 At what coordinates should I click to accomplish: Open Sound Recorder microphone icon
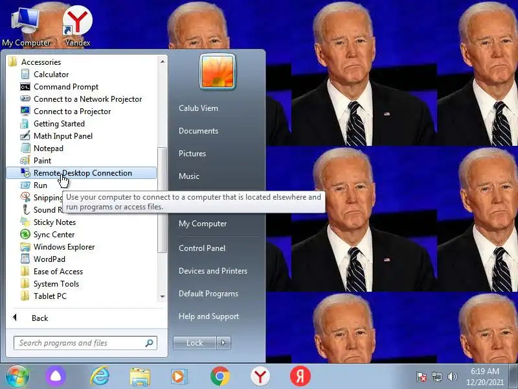[25, 209]
